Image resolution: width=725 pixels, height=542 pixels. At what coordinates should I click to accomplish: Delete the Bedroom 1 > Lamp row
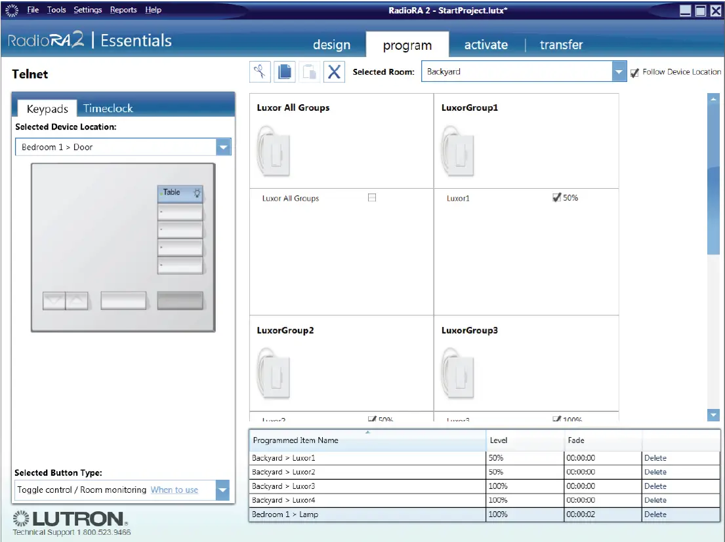pyautogui.click(x=655, y=514)
